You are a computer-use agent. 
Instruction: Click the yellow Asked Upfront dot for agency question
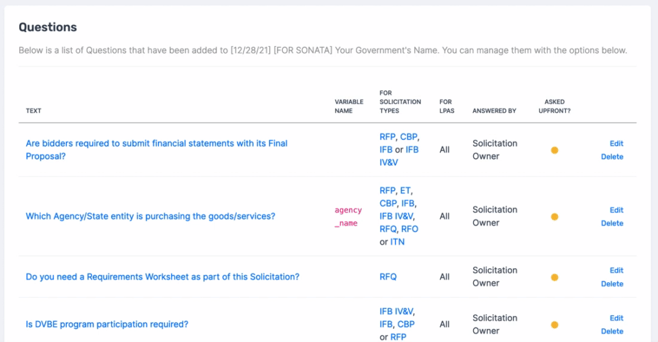tap(554, 217)
